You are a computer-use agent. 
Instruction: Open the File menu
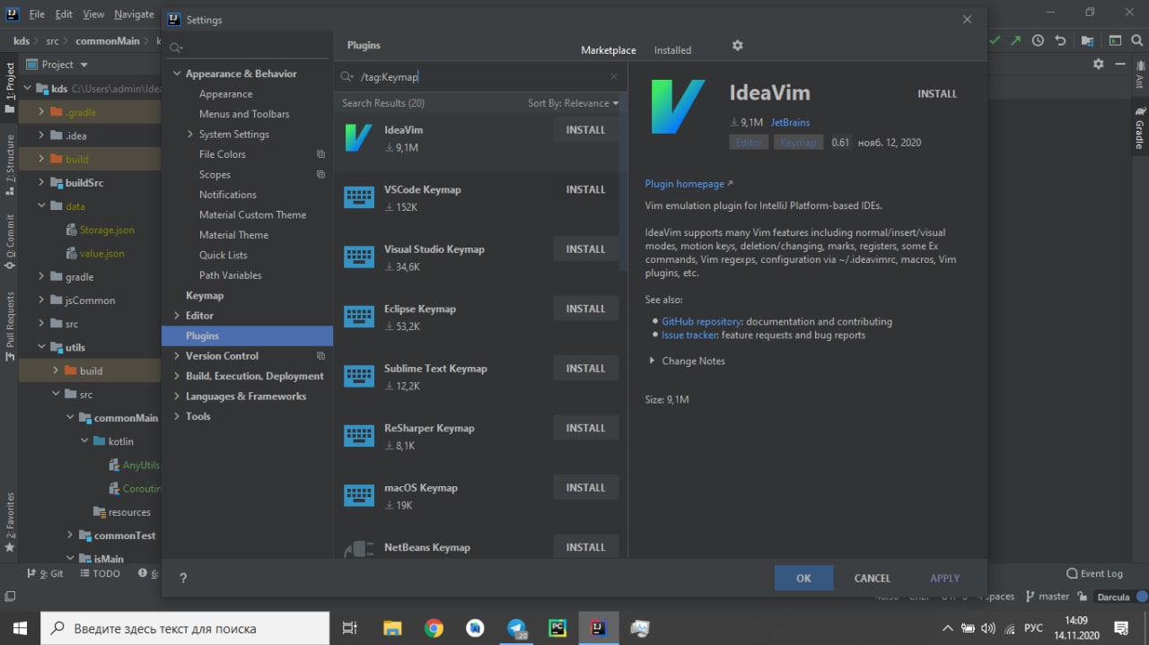click(36, 14)
